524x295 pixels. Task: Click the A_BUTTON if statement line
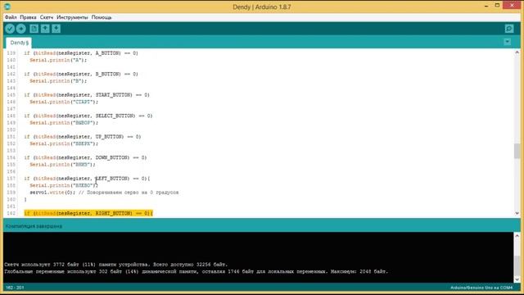coord(81,53)
